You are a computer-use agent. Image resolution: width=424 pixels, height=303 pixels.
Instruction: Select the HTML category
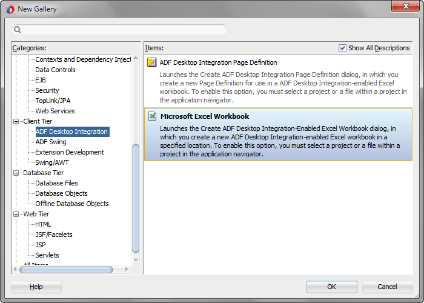click(x=43, y=224)
